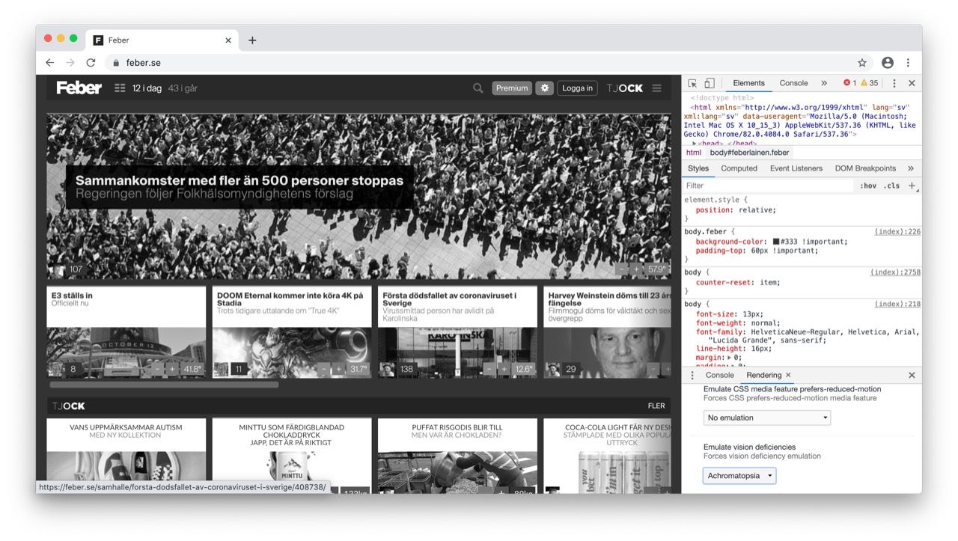The image size is (958, 541).
Task: Open 11 comments on DOOM Eternal card
Action: coord(239,369)
